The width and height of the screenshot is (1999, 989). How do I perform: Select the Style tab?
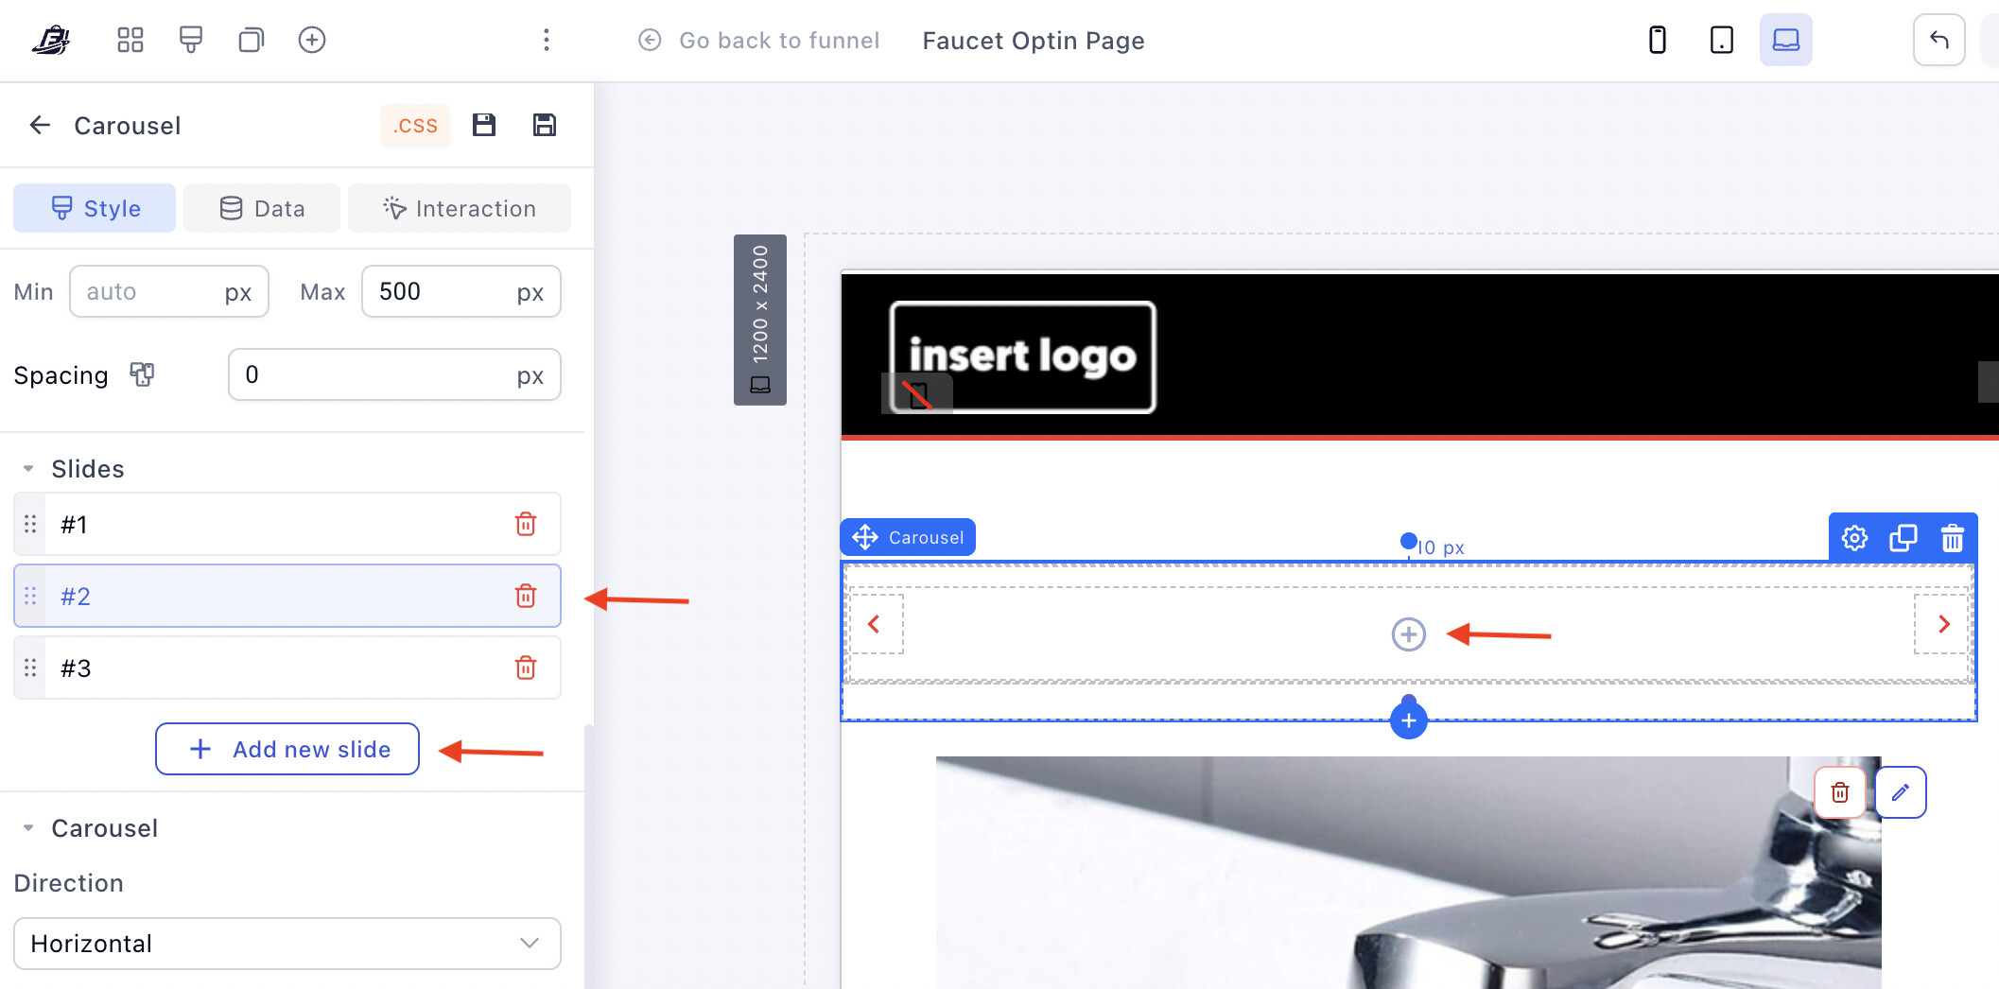(95, 208)
